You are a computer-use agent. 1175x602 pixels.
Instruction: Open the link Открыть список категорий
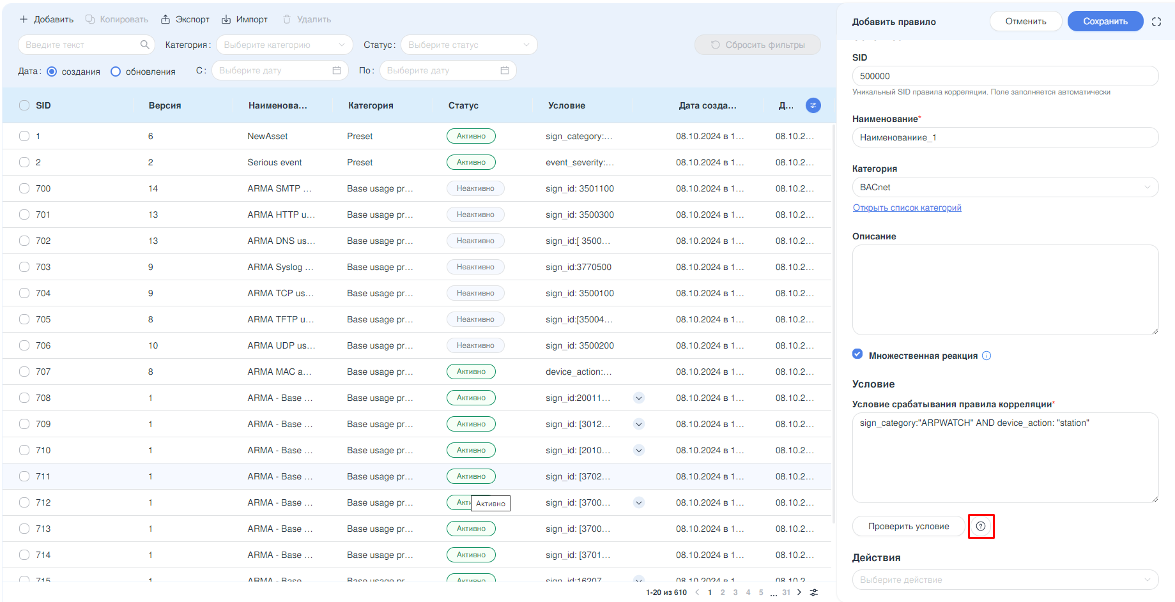[907, 207]
